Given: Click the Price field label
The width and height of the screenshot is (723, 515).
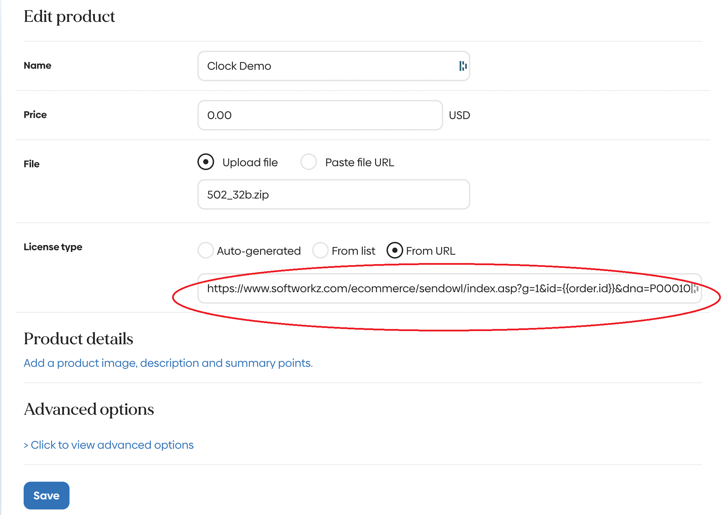Looking at the screenshot, I should (35, 115).
